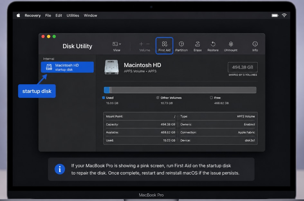Click the Macintosh HD drive thumbnail
This screenshot has width=304, height=201.
tap(112, 67)
